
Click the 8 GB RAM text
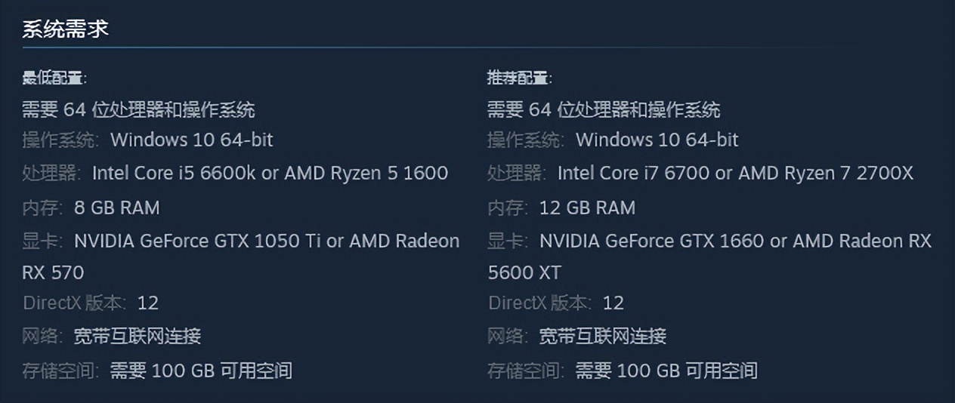(116, 208)
